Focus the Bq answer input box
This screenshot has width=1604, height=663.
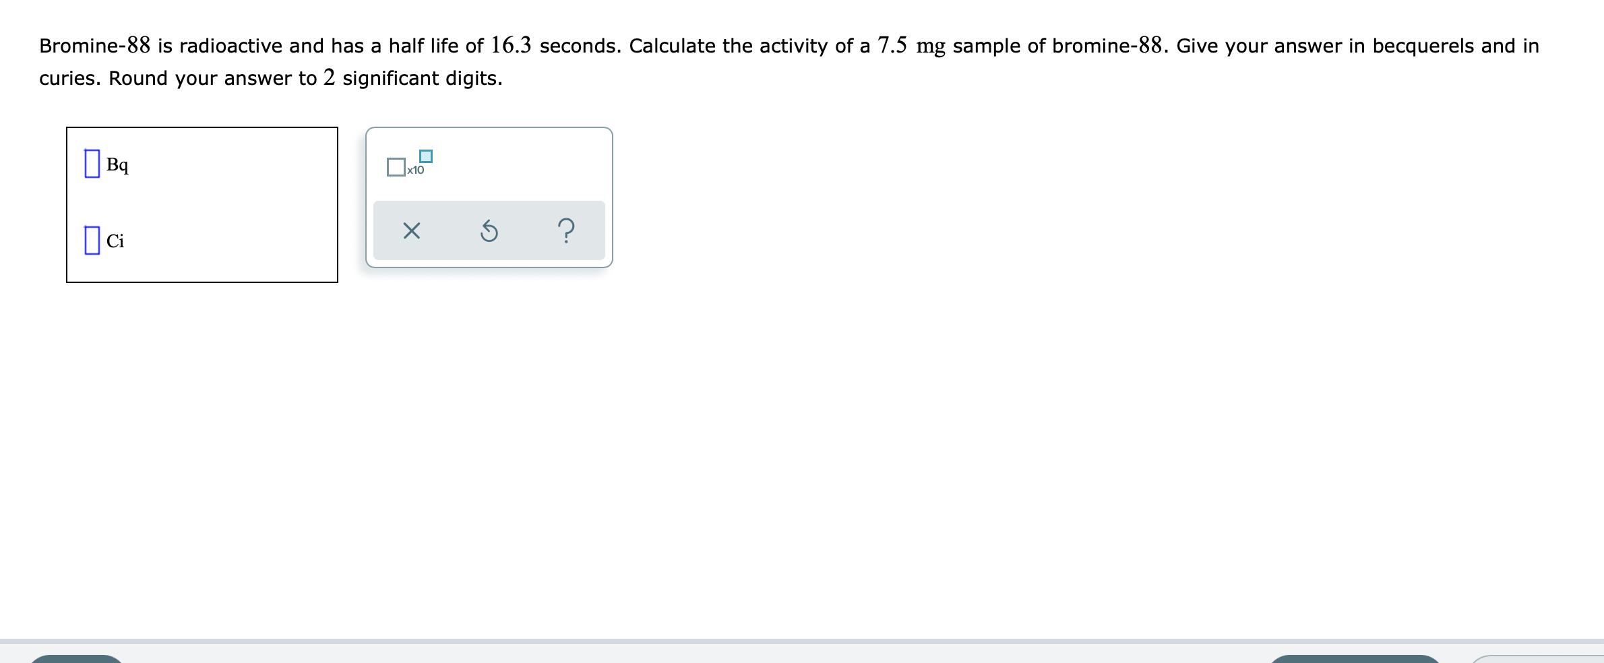[92, 164]
